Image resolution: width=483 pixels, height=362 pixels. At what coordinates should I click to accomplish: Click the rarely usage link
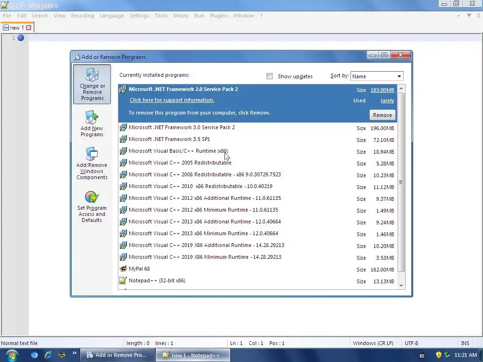(387, 100)
